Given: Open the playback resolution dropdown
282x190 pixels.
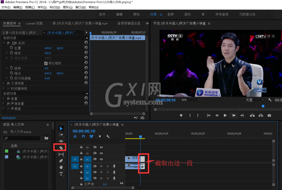Looking at the screenshot, I should (x=255, y=100).
